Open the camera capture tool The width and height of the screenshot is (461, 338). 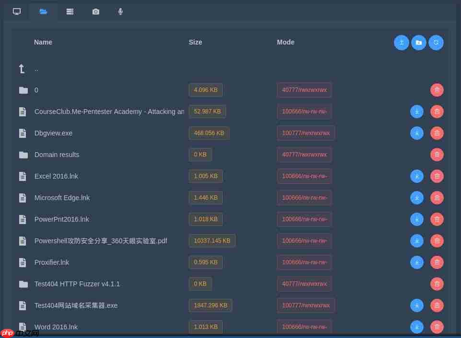(x=95, y=11)
